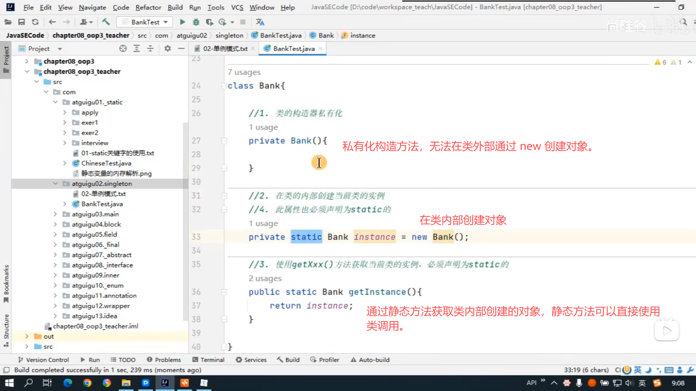Image resolution: width=696 pixels, height=391 pixels.
Task: Open the Refactor menu
Action: point(148,7)
